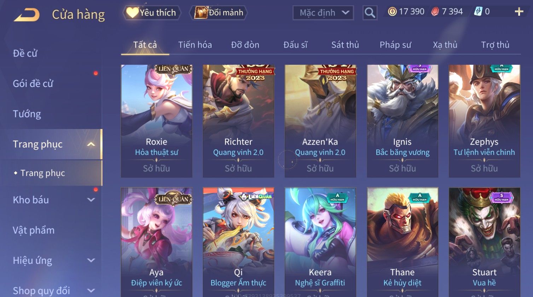Click the gold coin balance icon

point(392,12)
